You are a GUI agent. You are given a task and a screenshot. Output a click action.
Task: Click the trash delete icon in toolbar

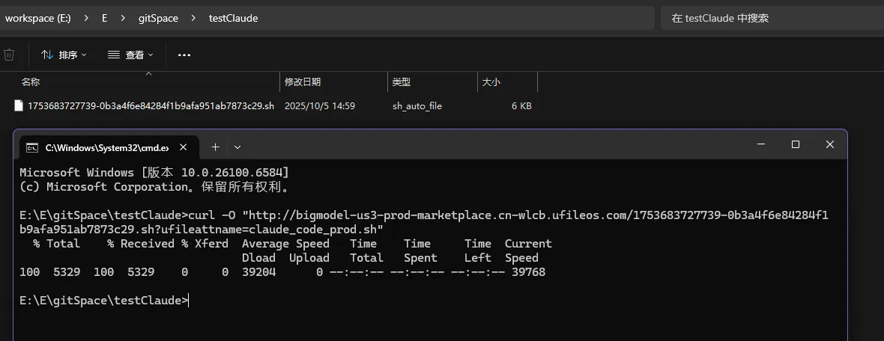(9, 55)
